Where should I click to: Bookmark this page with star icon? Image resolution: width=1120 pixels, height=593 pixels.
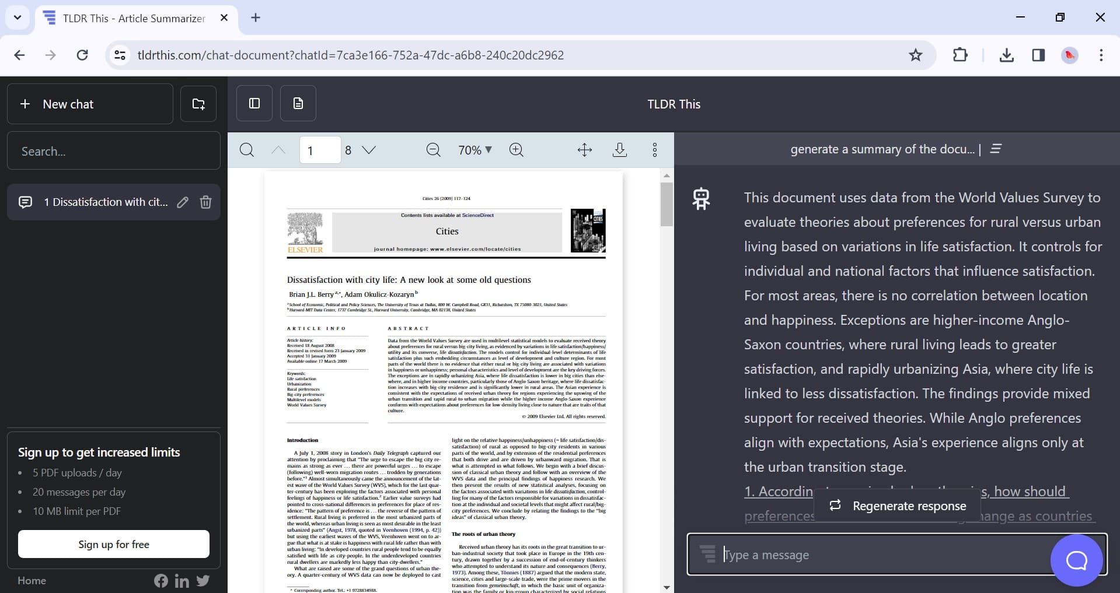click(x=916, y=55)
